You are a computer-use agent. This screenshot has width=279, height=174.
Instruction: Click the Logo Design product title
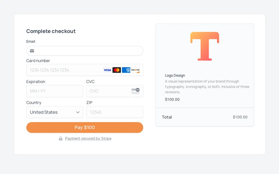[175, 75]
